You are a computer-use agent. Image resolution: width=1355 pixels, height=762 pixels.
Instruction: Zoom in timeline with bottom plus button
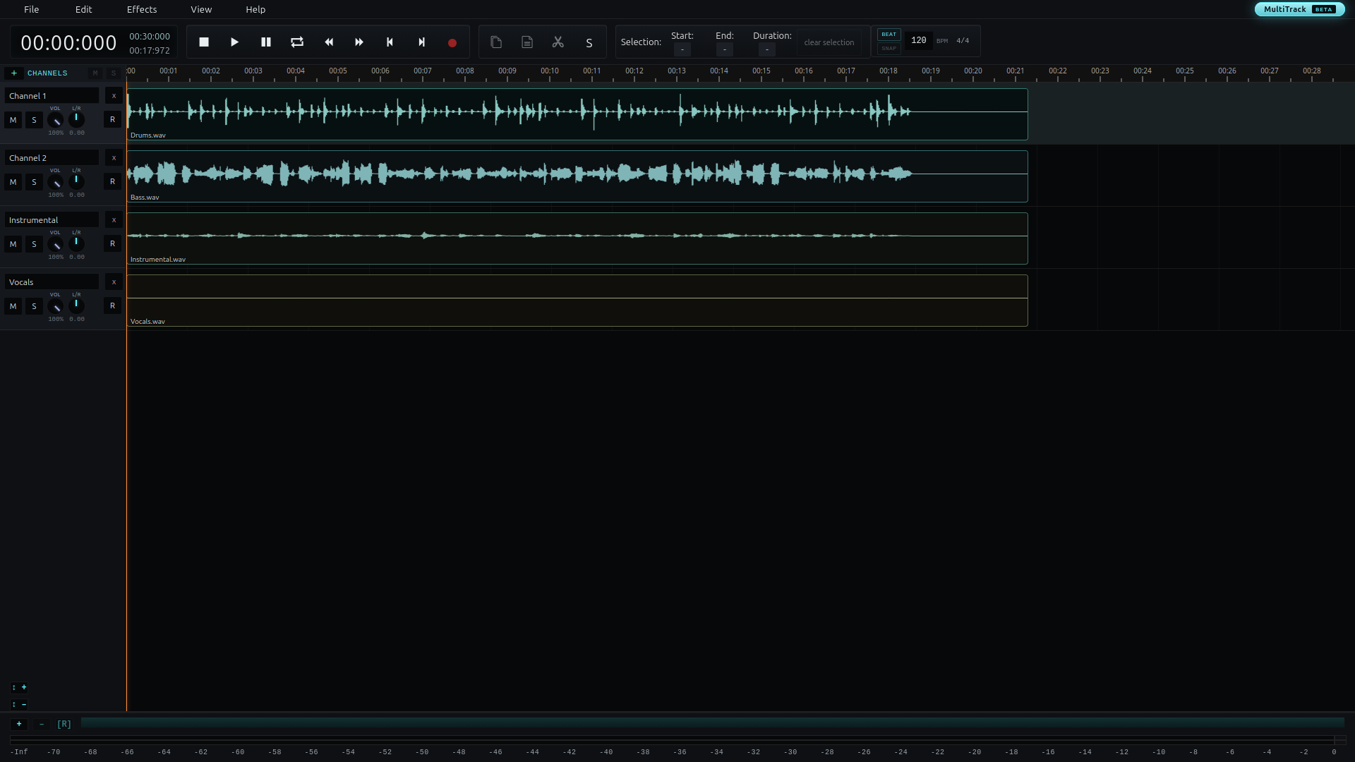(x=19, y=724)
